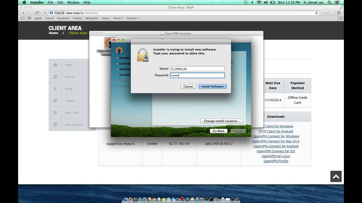Open Yahoo bookmark in bookmarks bar
The height and width of the screenshot is (203, 362).
pos(105,18)
